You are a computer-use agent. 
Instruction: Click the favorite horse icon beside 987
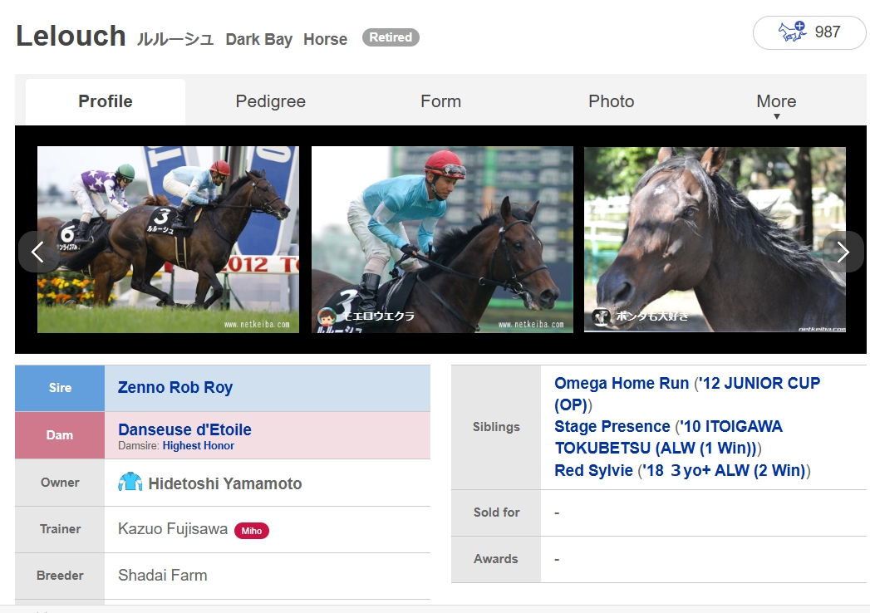792,32
